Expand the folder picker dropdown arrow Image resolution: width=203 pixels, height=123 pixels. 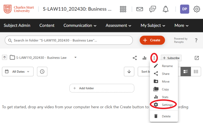75,58
